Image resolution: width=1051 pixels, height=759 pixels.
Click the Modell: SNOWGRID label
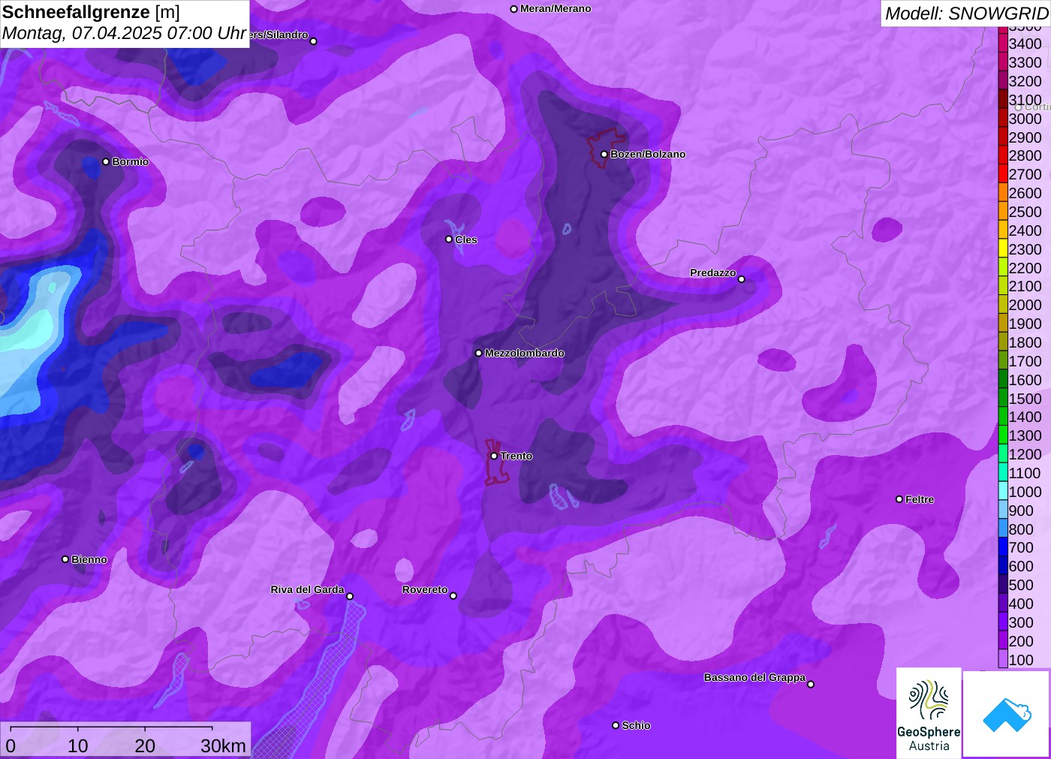(x=966, y=14)
